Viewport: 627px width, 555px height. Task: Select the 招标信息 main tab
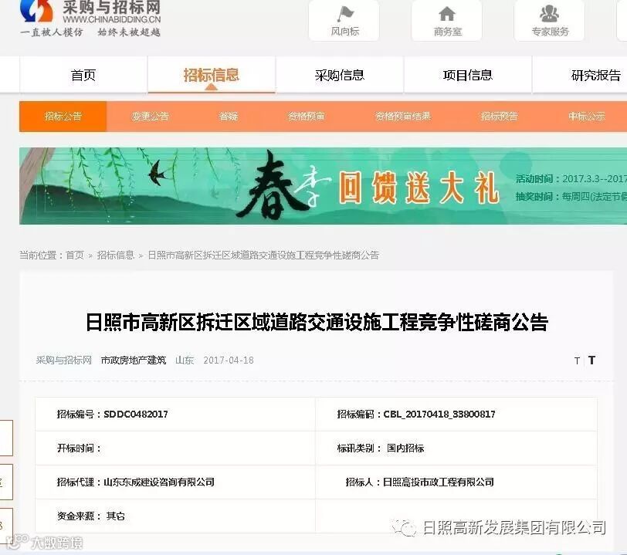211,75
